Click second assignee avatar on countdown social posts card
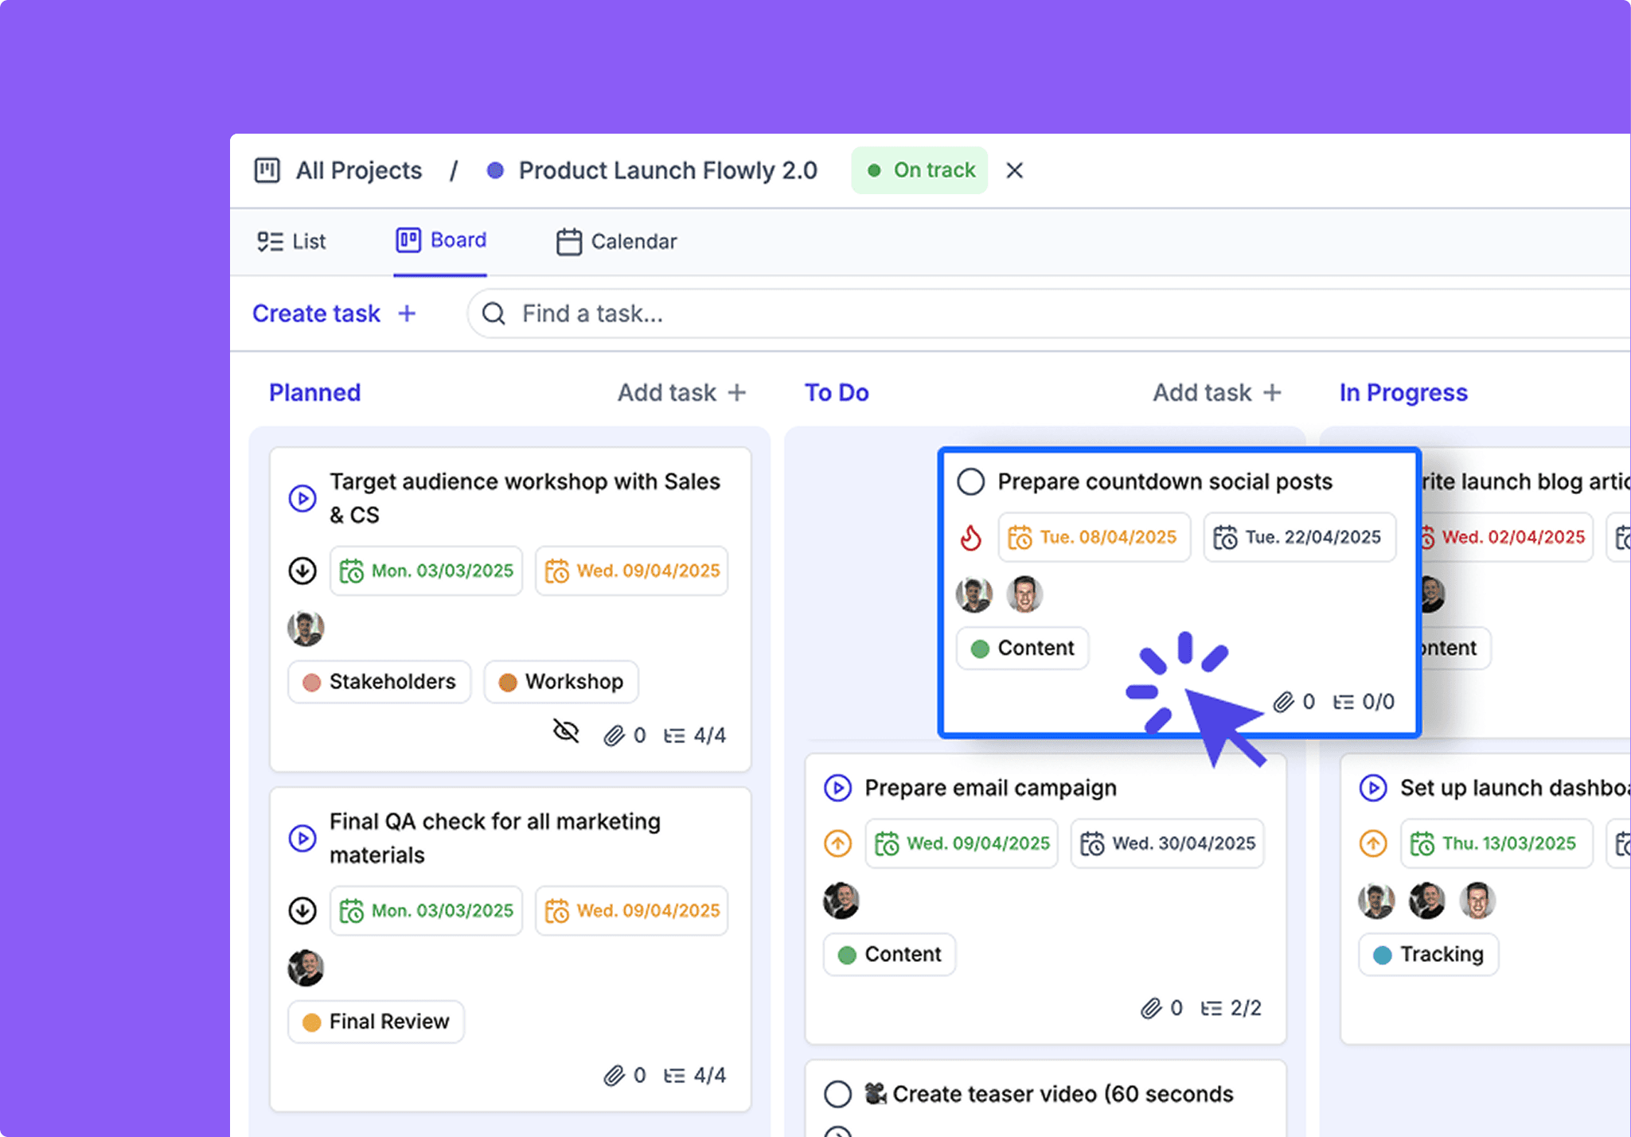 [1024, 594]
